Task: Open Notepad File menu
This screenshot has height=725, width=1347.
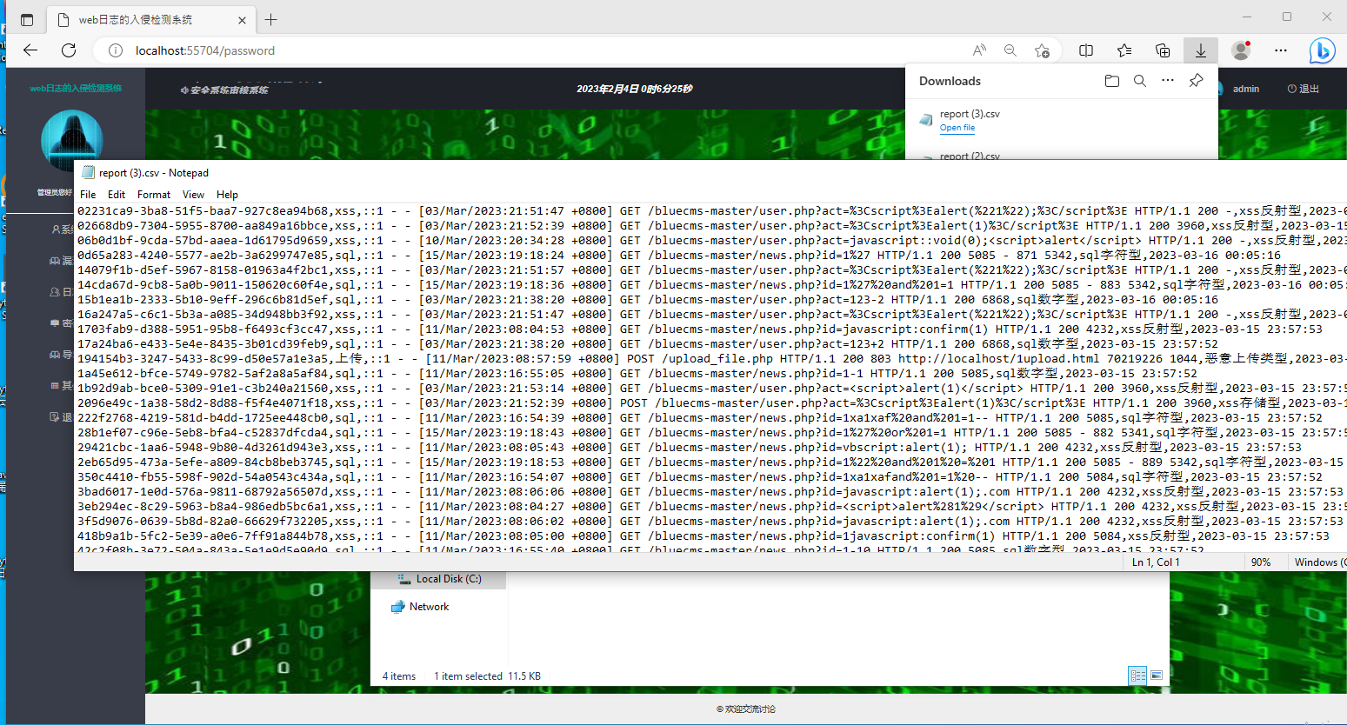Action: [x=88, y=195]
